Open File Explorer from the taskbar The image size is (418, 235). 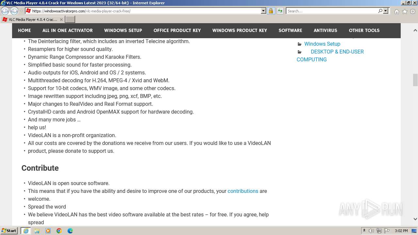pyautogui.click(x=37, y=231)
